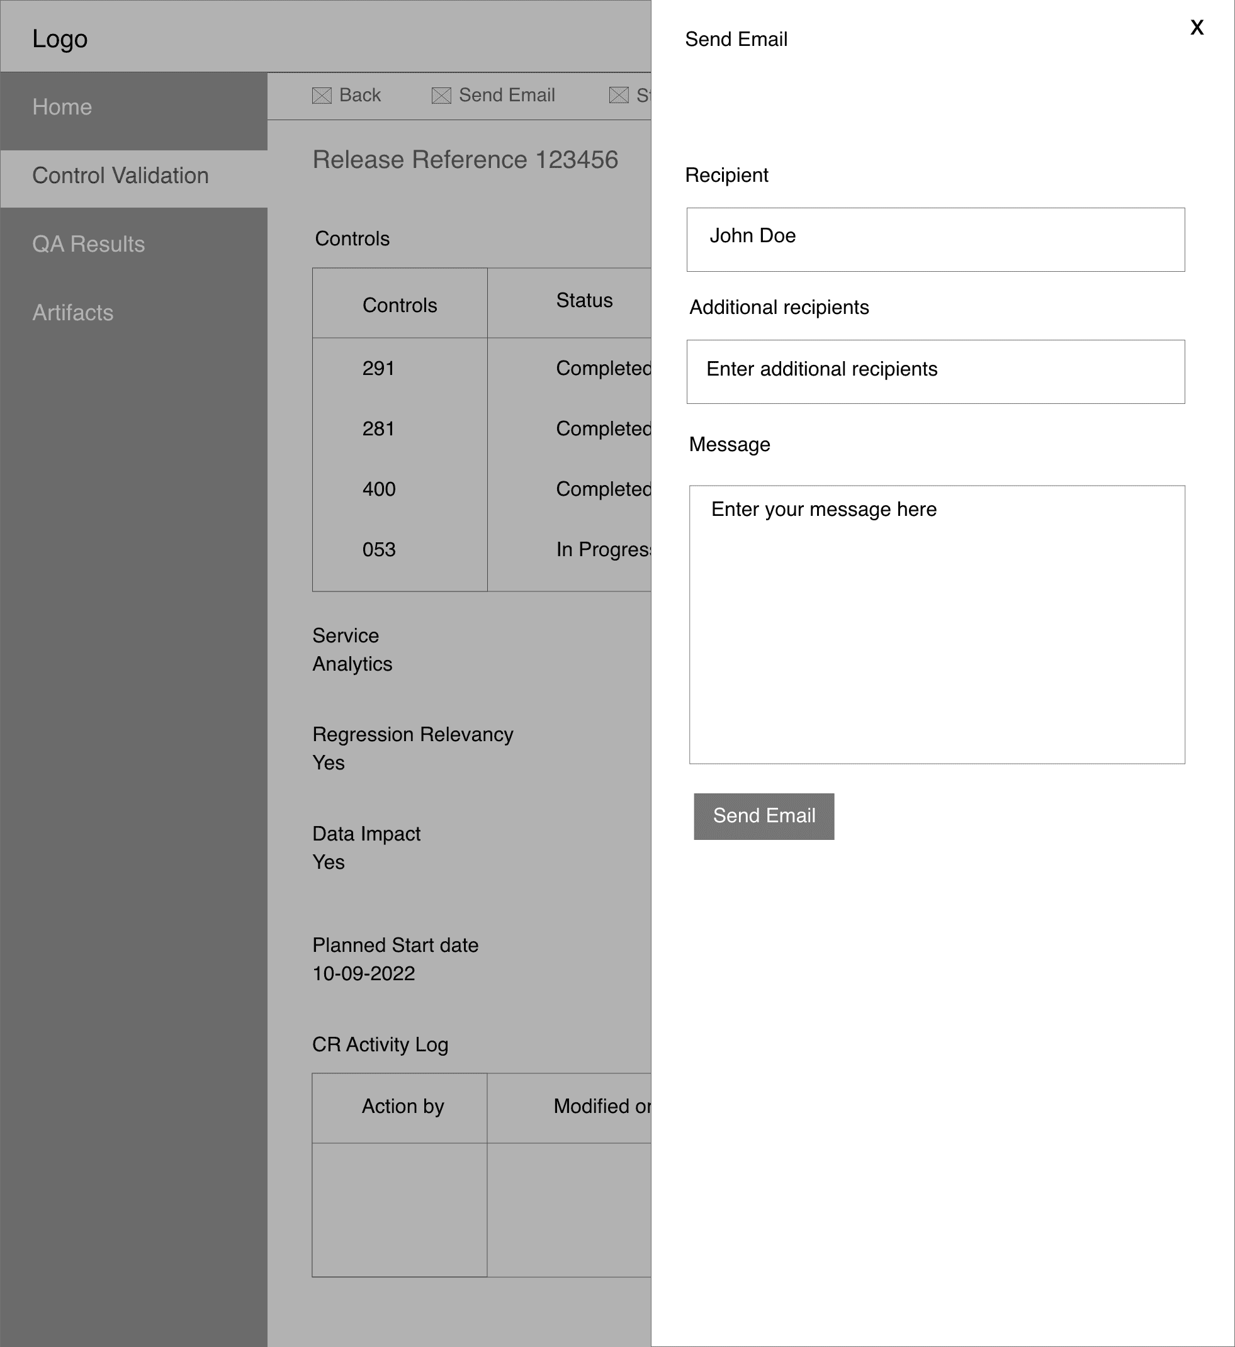Click the Action by column header
This screenshot has height=1347, width=1235.
402,1106
